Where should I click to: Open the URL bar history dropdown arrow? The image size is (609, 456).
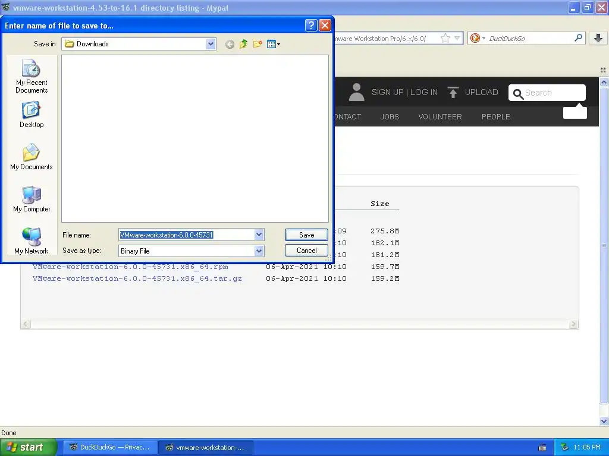(x=457, y=38)
